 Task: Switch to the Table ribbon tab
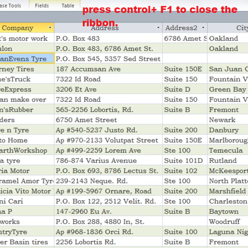(x=68, y=5)
